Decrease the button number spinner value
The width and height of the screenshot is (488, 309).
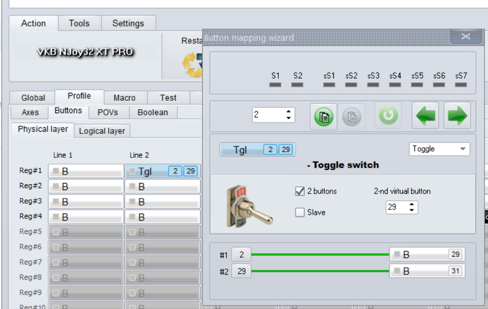[289, 118]
